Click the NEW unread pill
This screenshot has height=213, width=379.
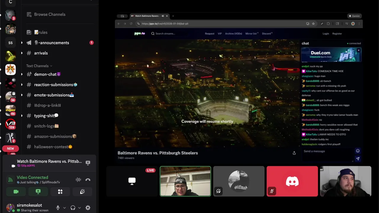[10, 149]
